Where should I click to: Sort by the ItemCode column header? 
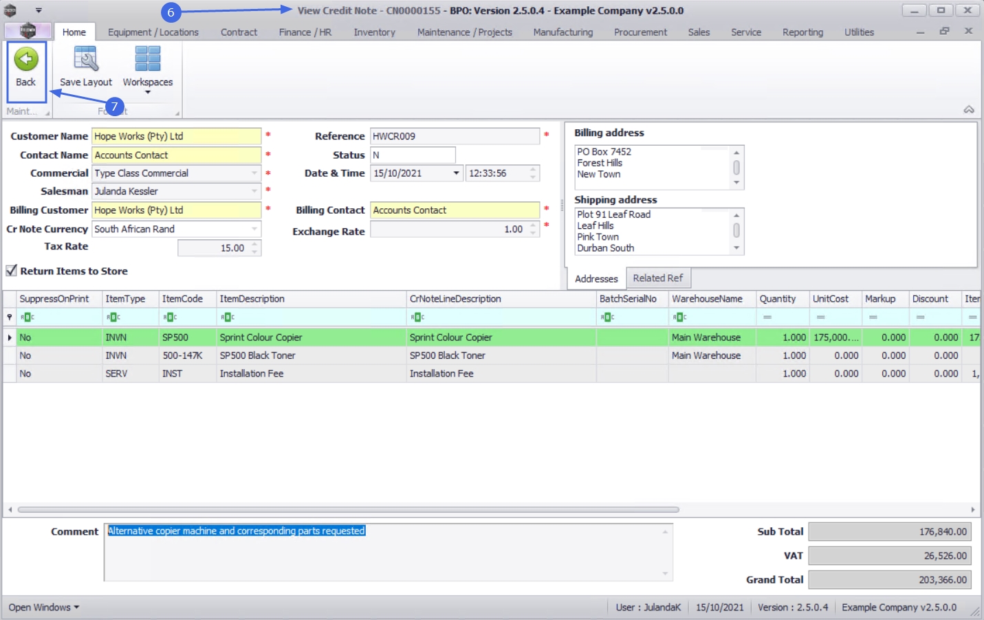(x=188, y=299)
